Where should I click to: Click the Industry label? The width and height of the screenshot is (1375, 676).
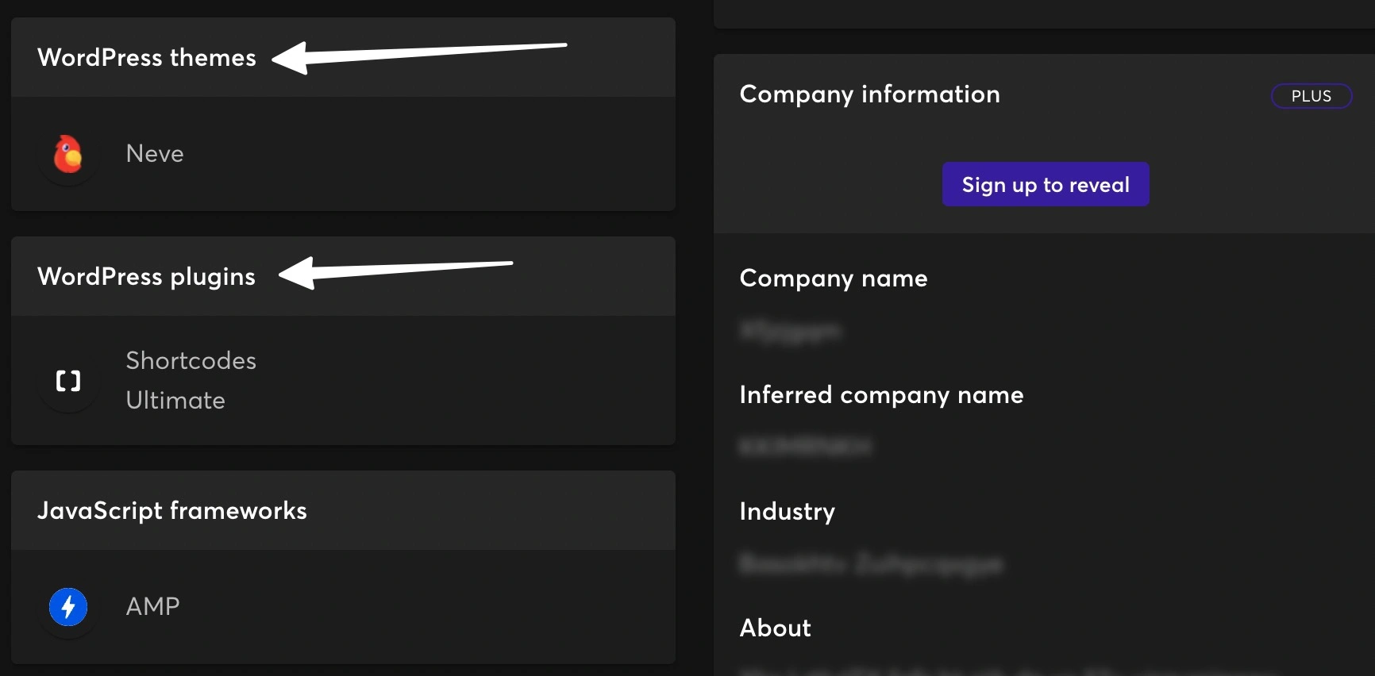click(787, 512)
